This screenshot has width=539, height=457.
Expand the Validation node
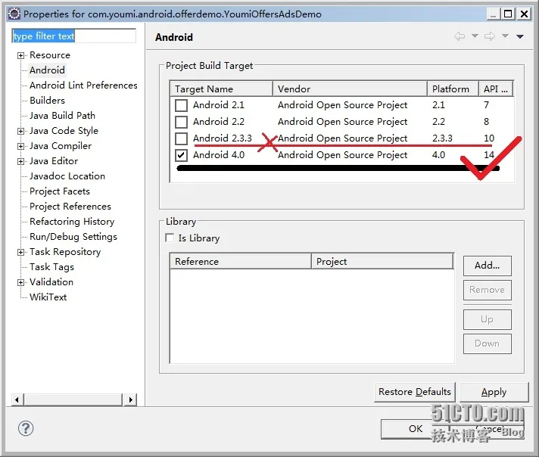point(21,282)
